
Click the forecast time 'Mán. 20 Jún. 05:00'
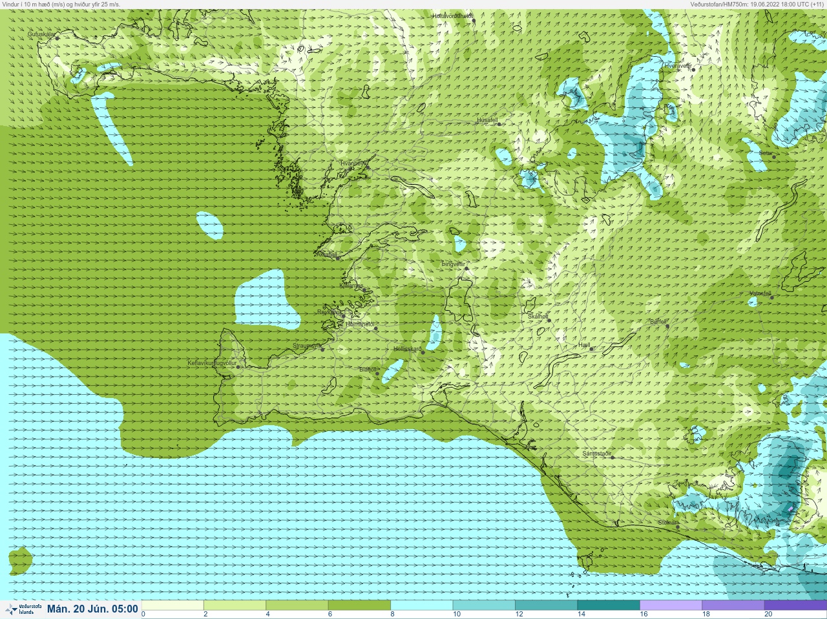92,609
